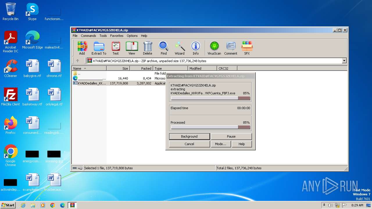Select the ohnone.rtf desktop file

tap(54, 69)
